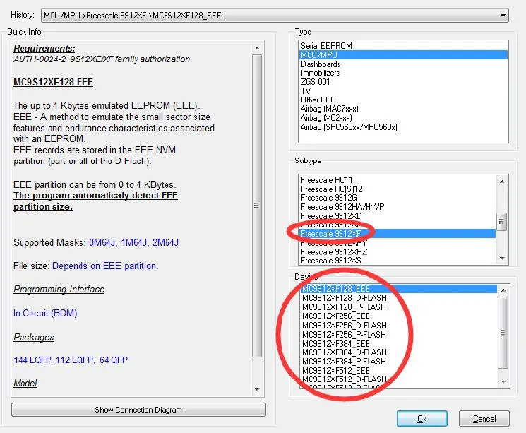
Task: Click Depends on EEE partition text
Action: coord(105,266)
